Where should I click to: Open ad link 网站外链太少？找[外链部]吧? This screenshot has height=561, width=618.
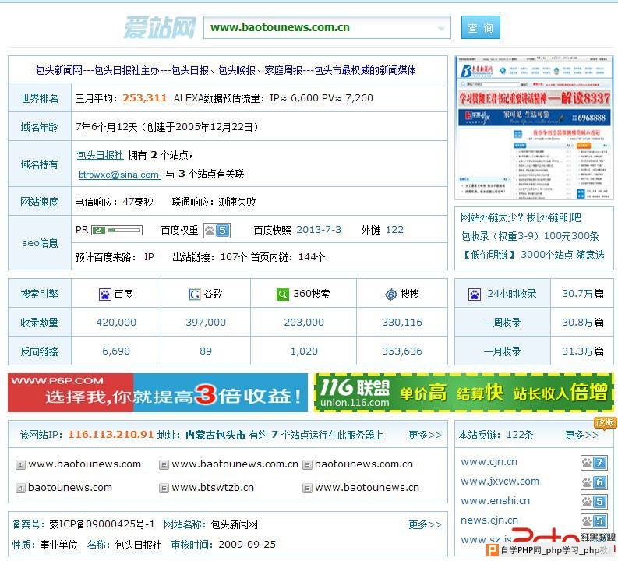pyautogui.click(x=521, y=217)
